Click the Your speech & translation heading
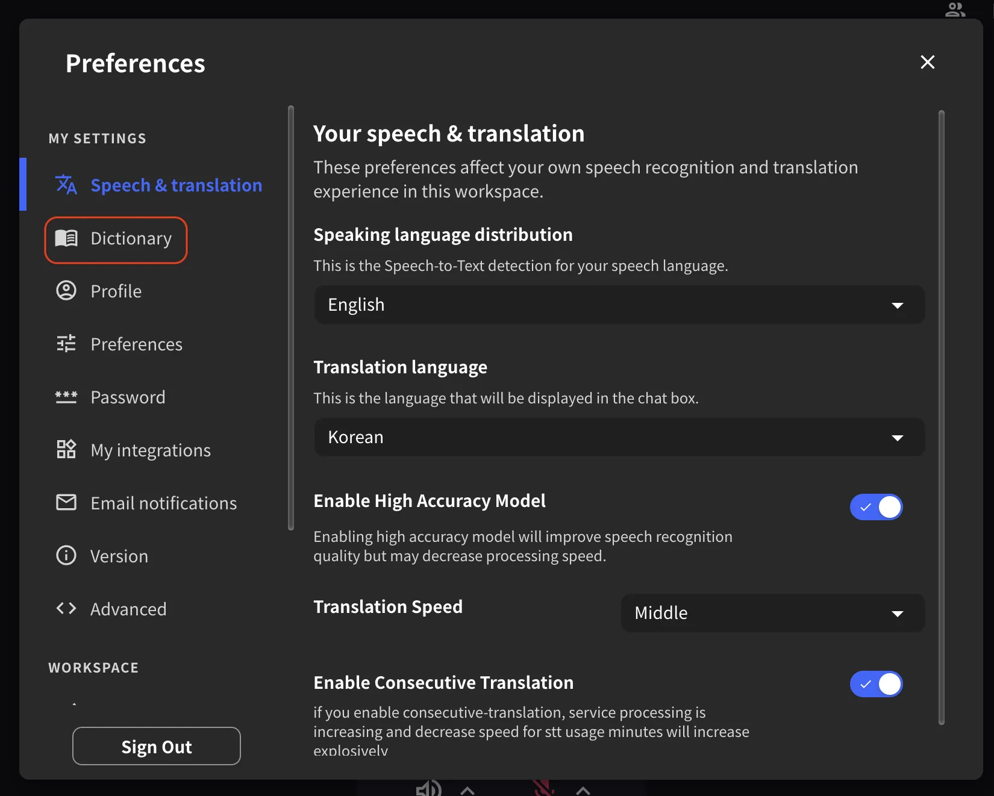The height and width of the screenshot is (796, 994). (449, 134)
